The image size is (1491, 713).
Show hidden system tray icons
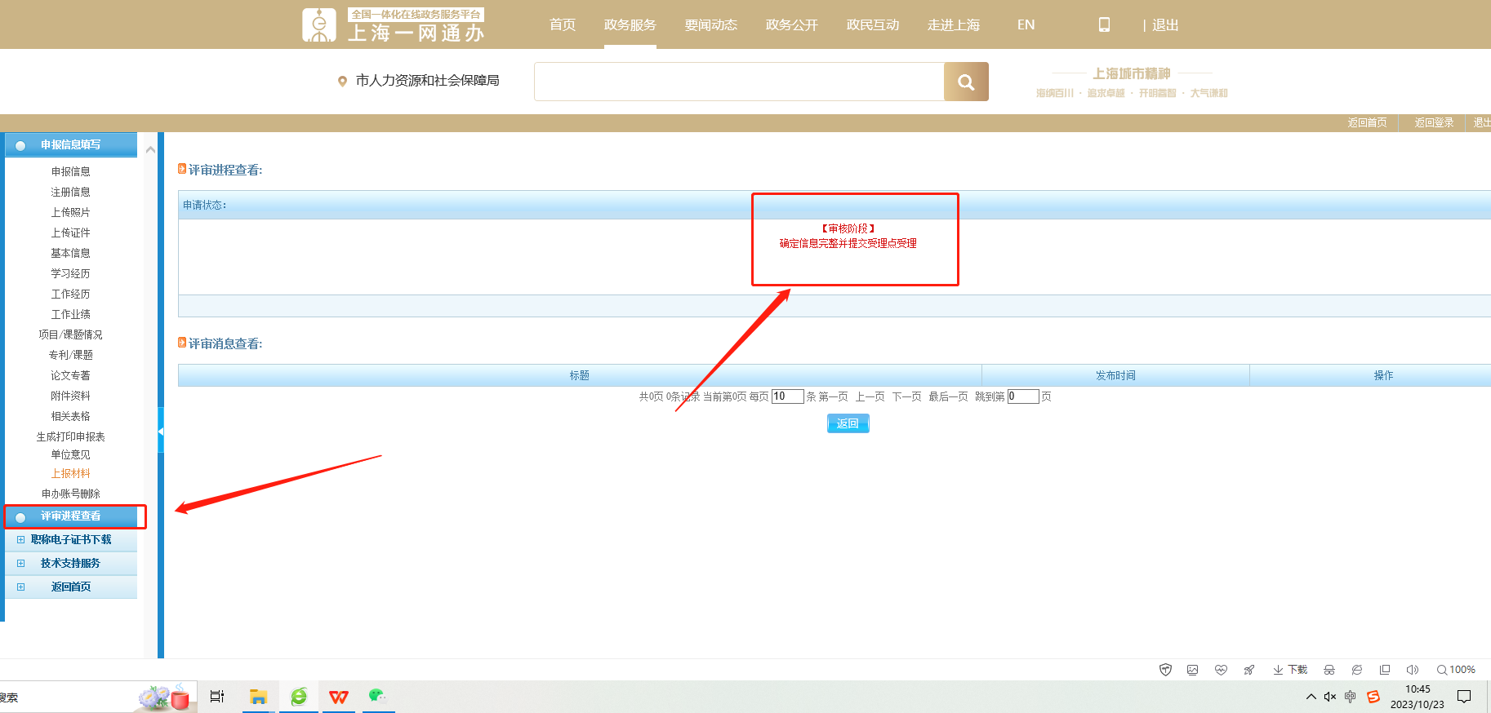[x=1311, y=697]
